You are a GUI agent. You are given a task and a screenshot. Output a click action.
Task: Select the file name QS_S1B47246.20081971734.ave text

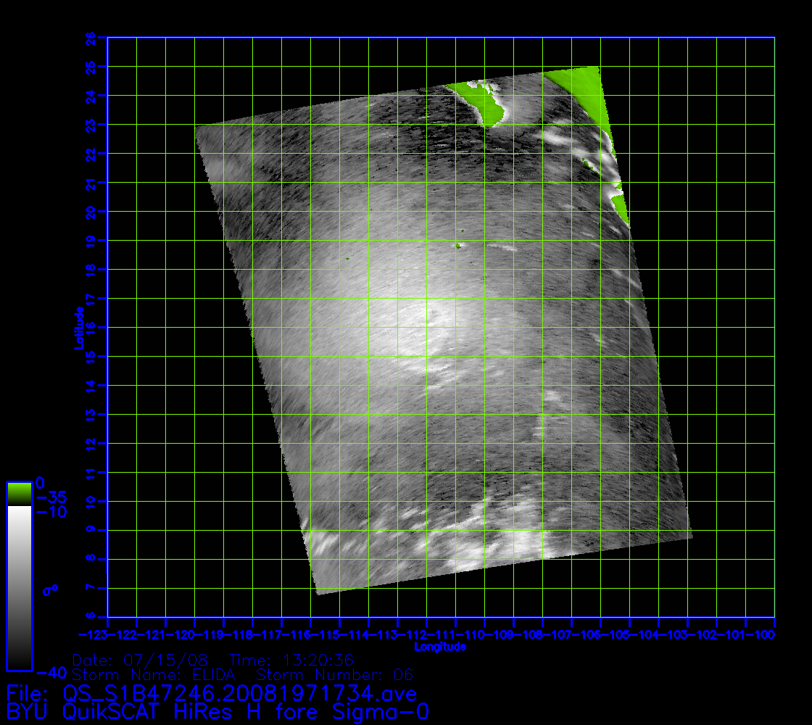[x=239, y=694]
